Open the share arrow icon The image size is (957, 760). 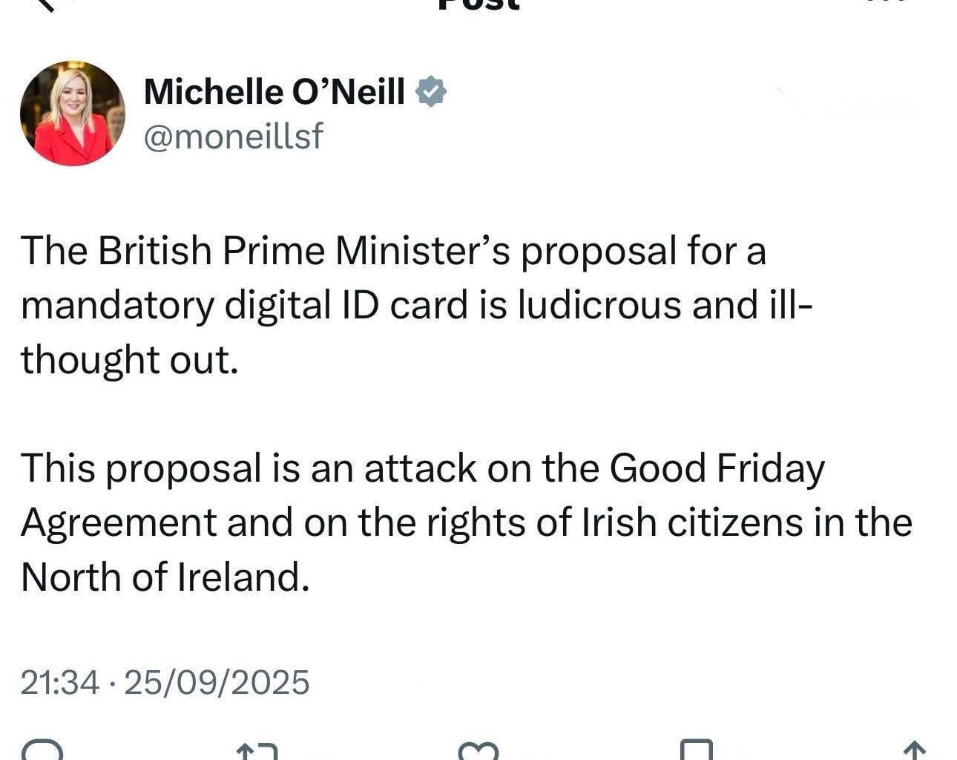[913, 751]
